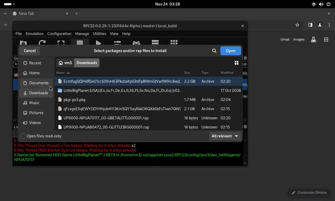Screen dimensions: 335x201
Task: Click the Stop icon in RPCS3 toolbar
Action: pos(80,43)
